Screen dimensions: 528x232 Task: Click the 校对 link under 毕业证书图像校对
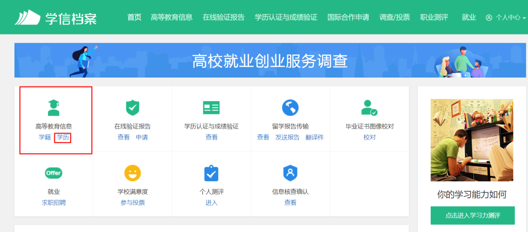tap(369, 137)
